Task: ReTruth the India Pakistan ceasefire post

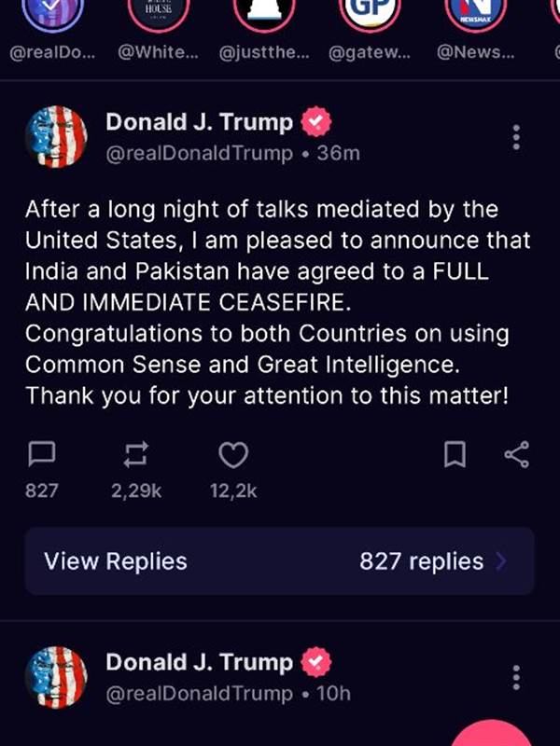Action: pos(136,454)
